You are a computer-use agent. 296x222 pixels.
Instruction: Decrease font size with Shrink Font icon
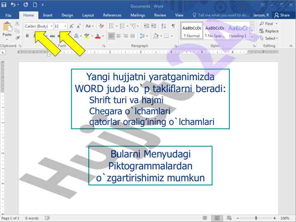(79, 26)
